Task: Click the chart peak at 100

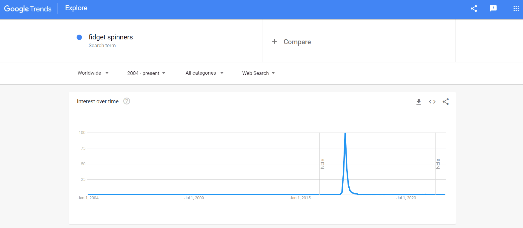Action: [x=345, y=133]
